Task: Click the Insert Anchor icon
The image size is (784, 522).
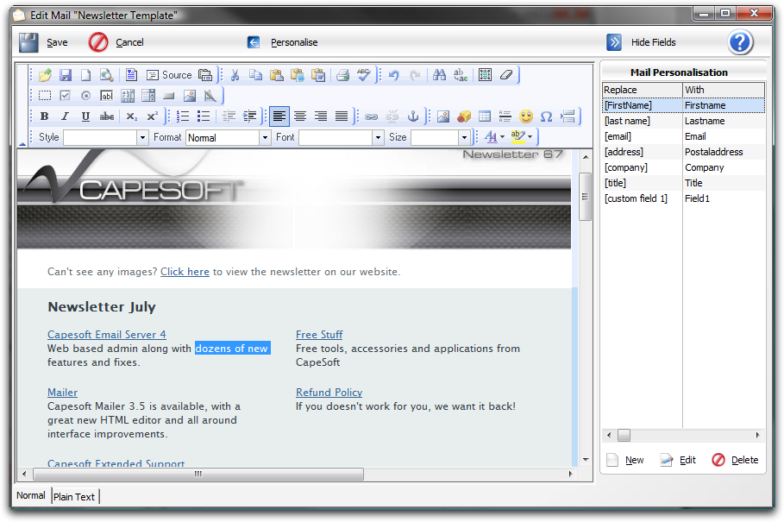Action: coord(413,116)
